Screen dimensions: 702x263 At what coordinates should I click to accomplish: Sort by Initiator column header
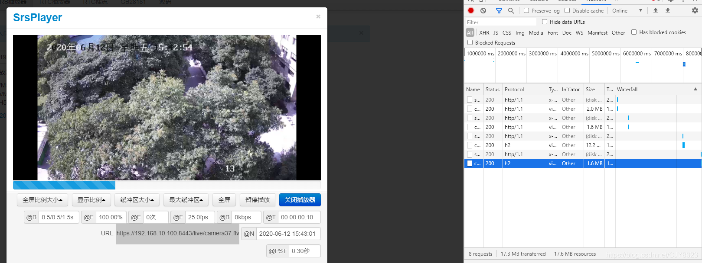click(x=571, y=89)
